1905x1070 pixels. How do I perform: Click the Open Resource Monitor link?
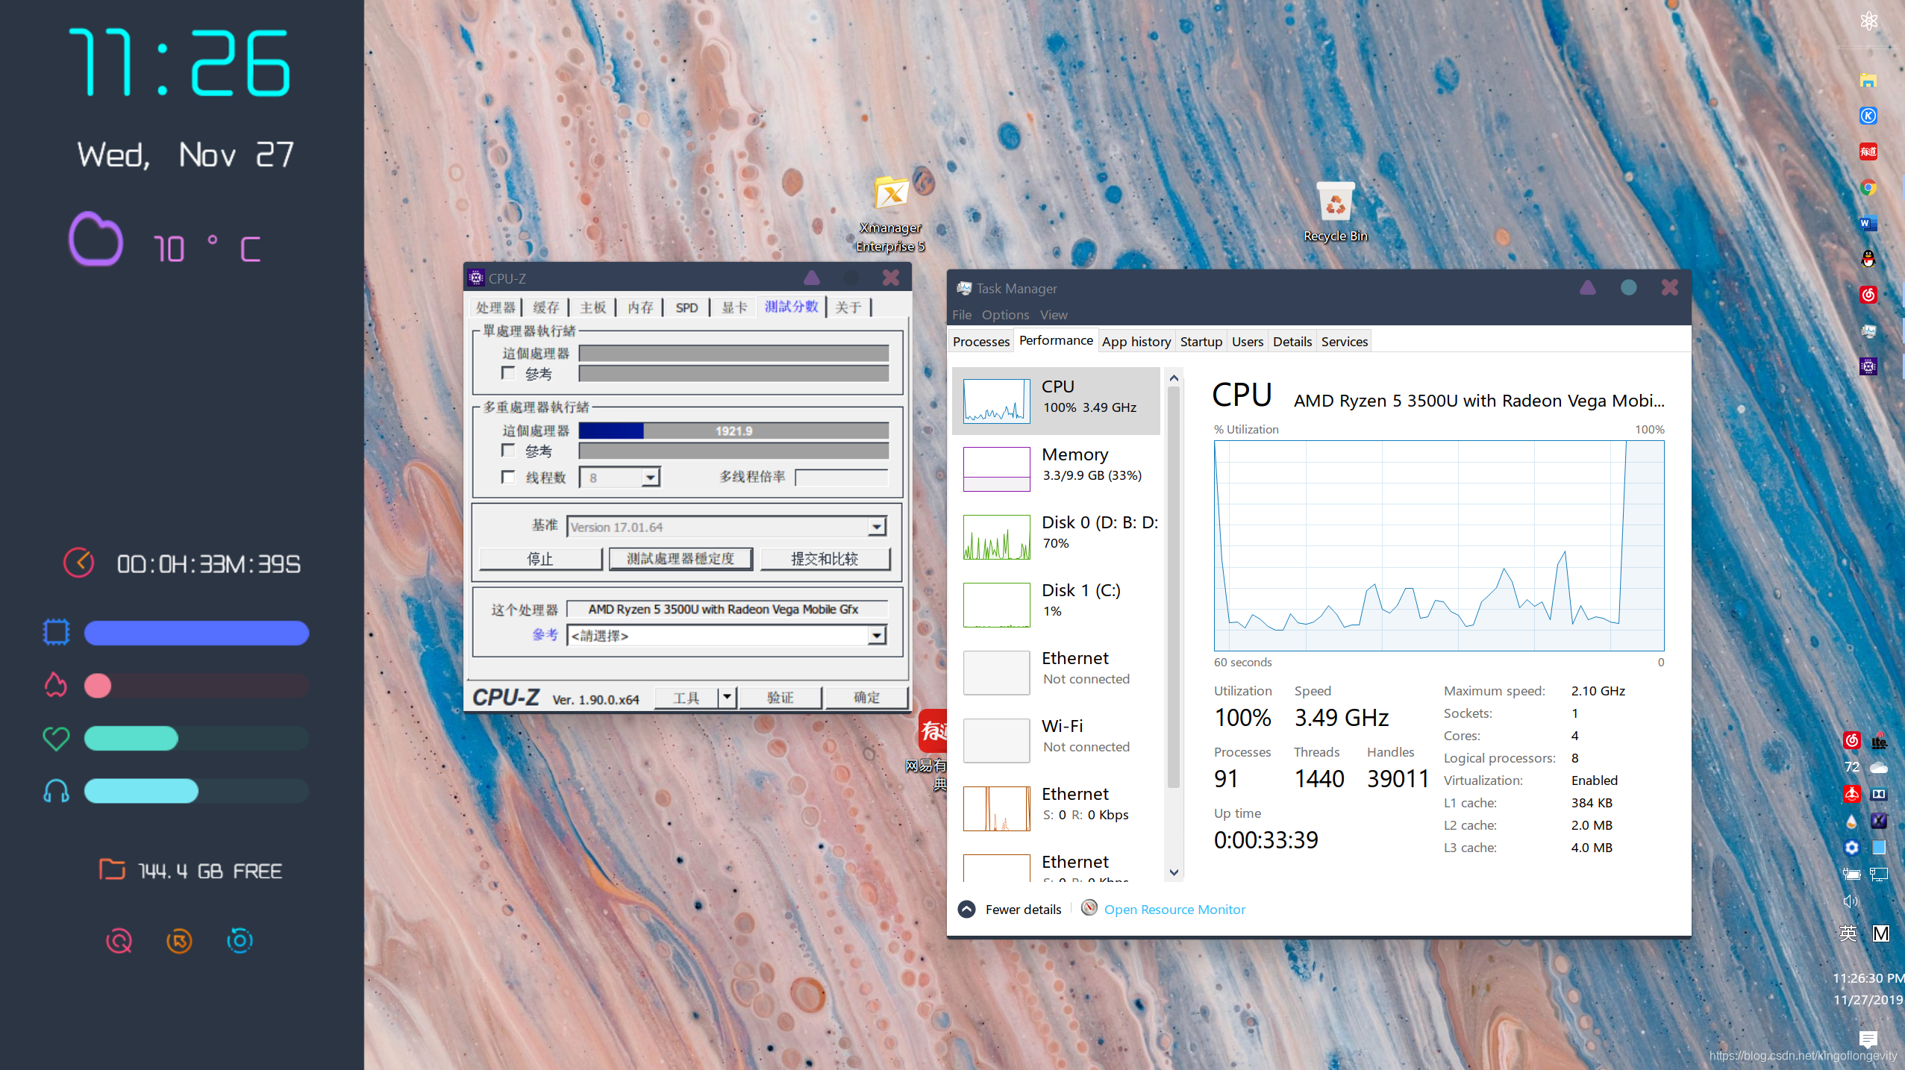click(1174, 910)
